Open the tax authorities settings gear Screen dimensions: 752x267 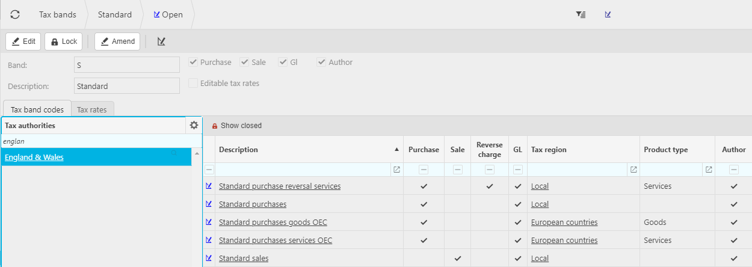(x=194, y=125)
